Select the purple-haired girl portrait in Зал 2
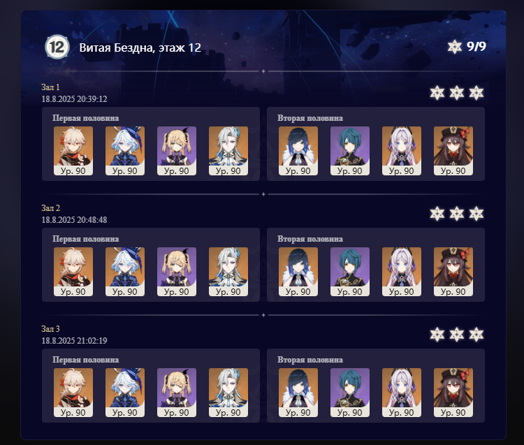Viewport: 524px width, 445px height. tap(401, 272)
